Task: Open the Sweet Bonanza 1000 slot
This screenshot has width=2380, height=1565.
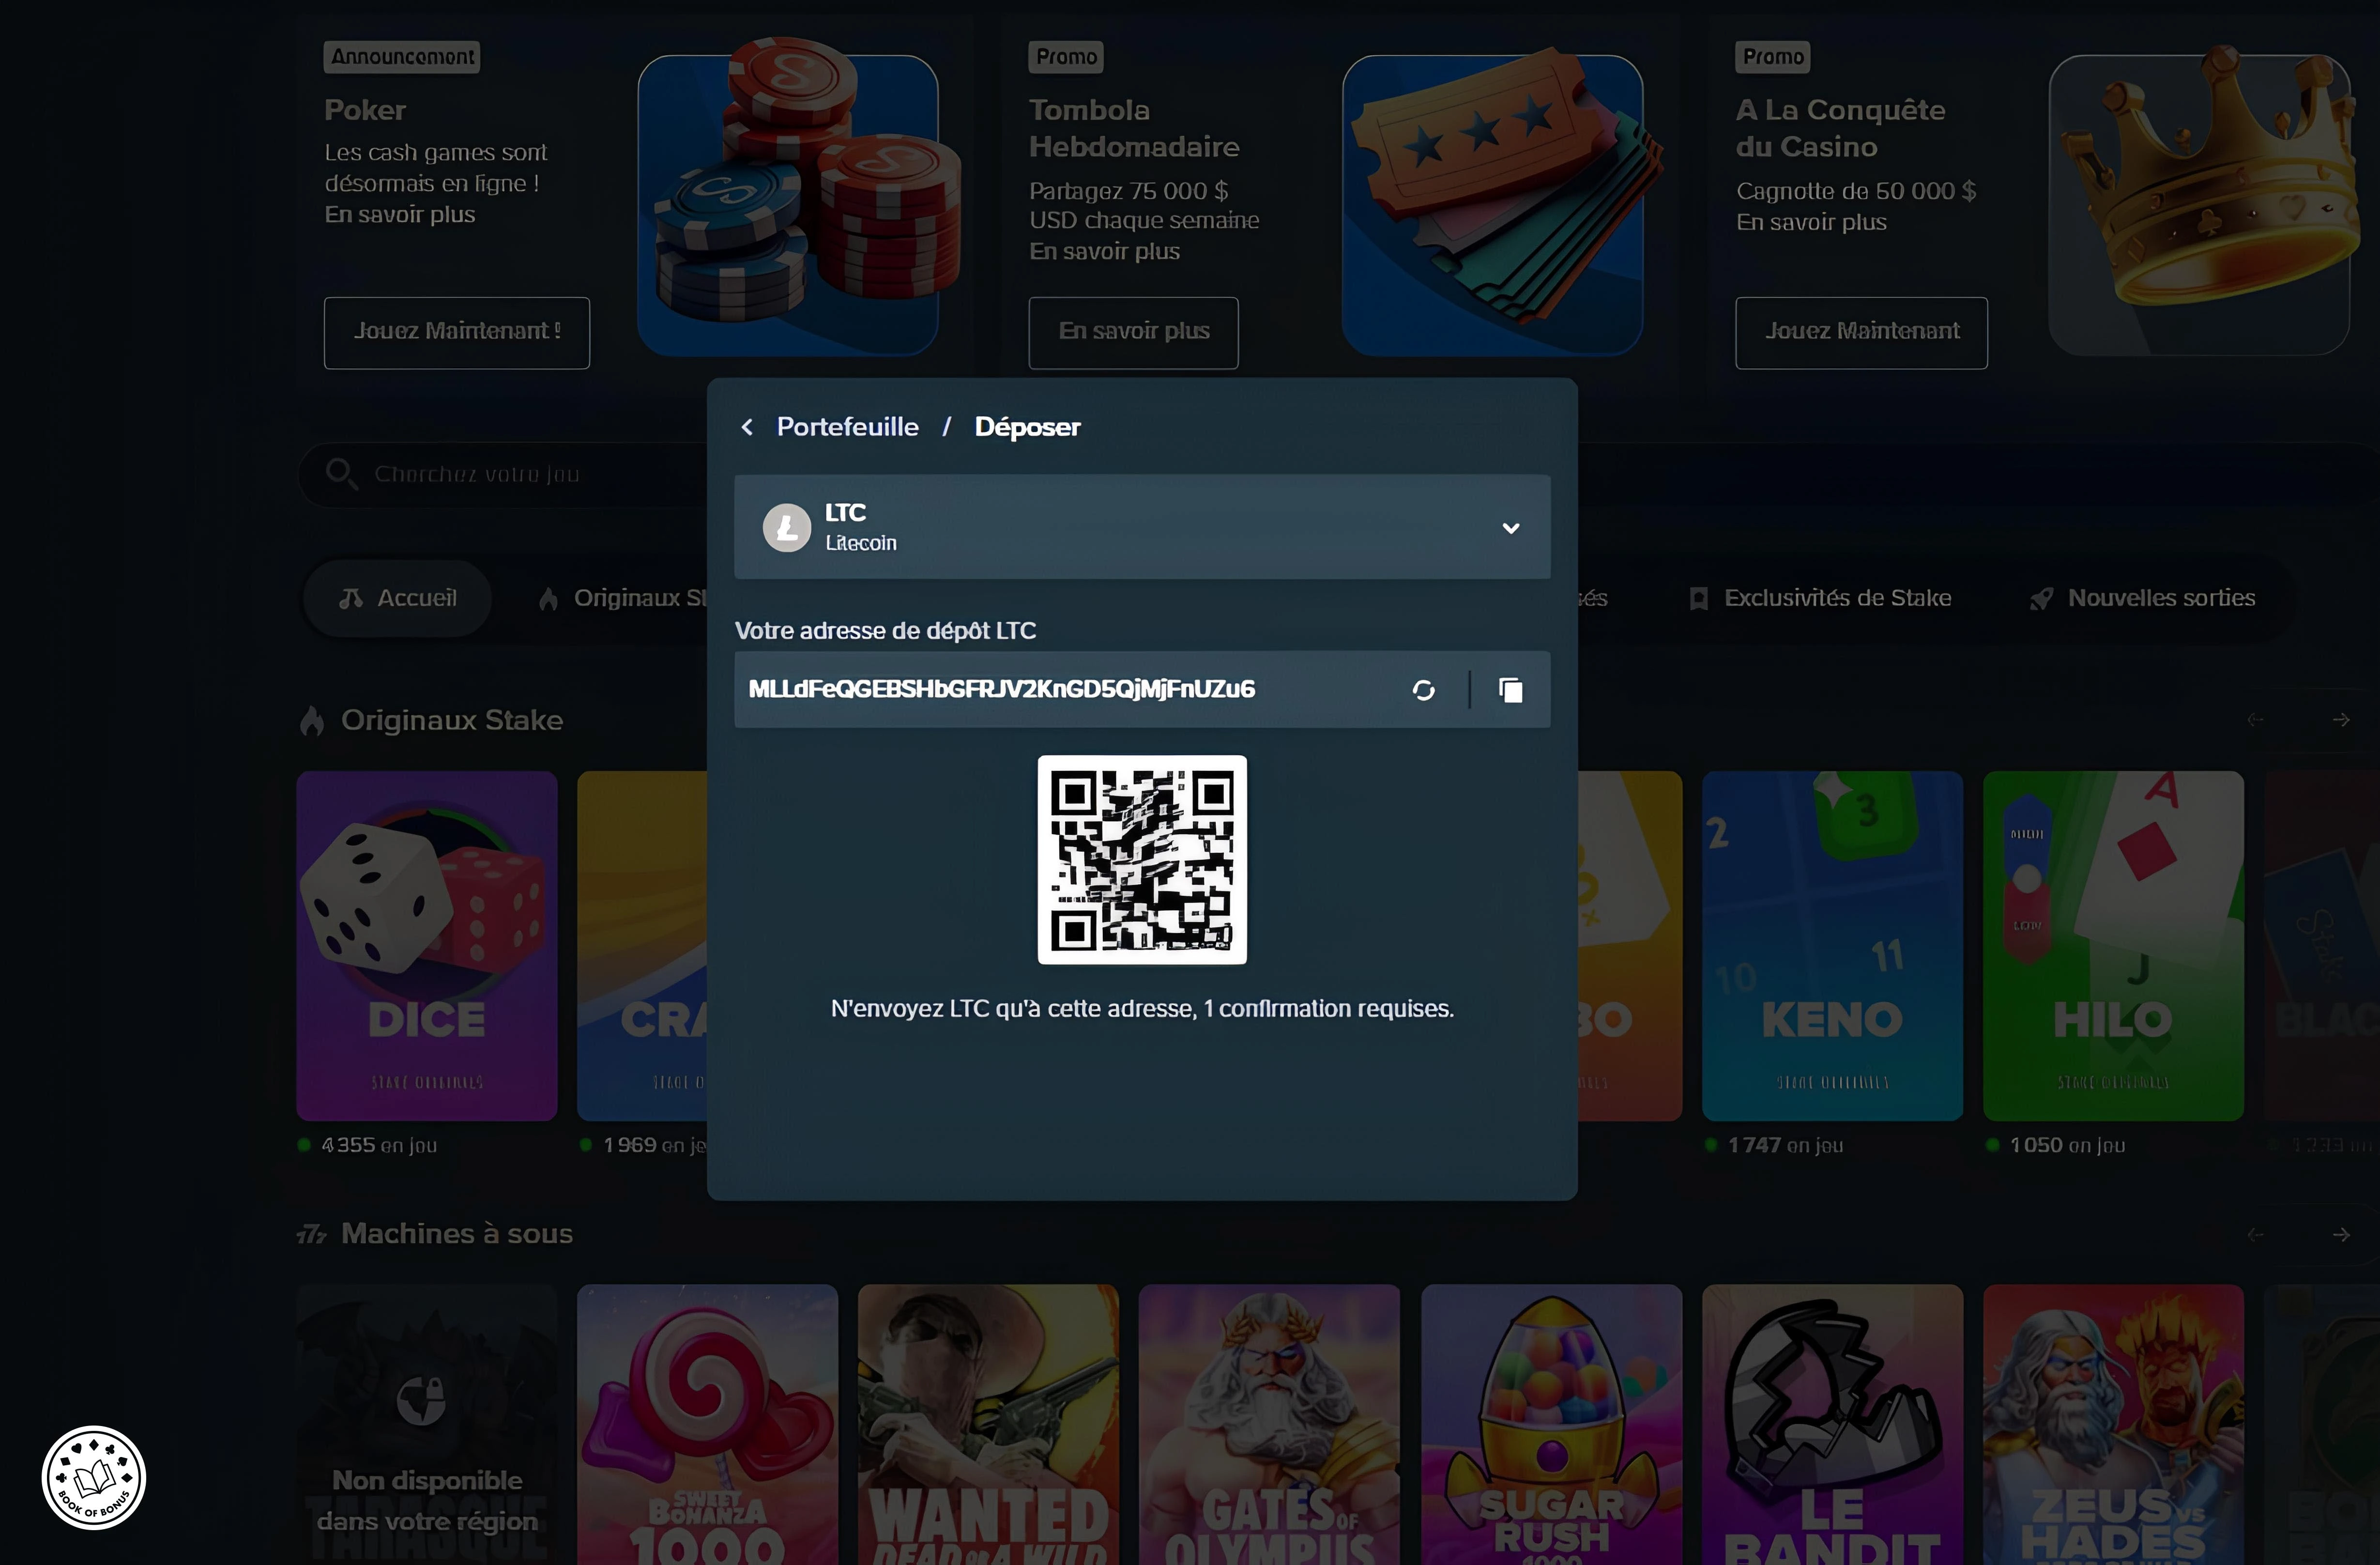Action: click(x=708, y=1425)
